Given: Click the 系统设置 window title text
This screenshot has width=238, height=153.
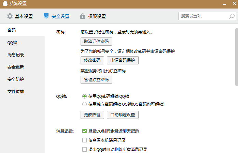Looking at the screenshot, I should (x=18, y=3).
